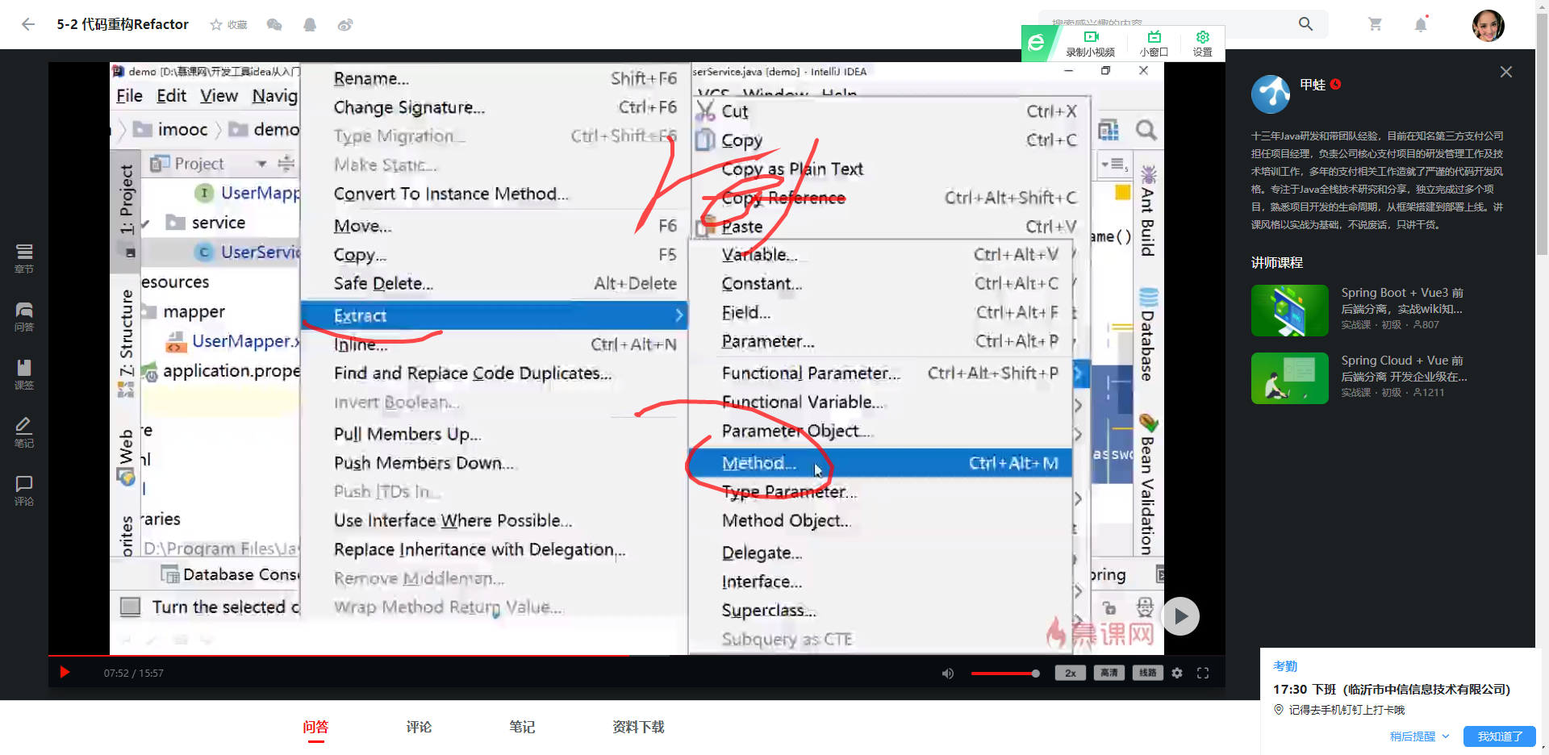Open the File menu in IntelliJ
This screenshot has height=755, width=1549.
(x=129, y=96)
